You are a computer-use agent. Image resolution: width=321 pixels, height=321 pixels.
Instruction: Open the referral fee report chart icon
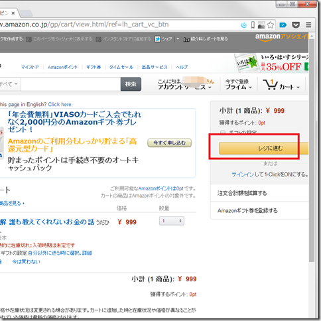(x=186, y=39)
